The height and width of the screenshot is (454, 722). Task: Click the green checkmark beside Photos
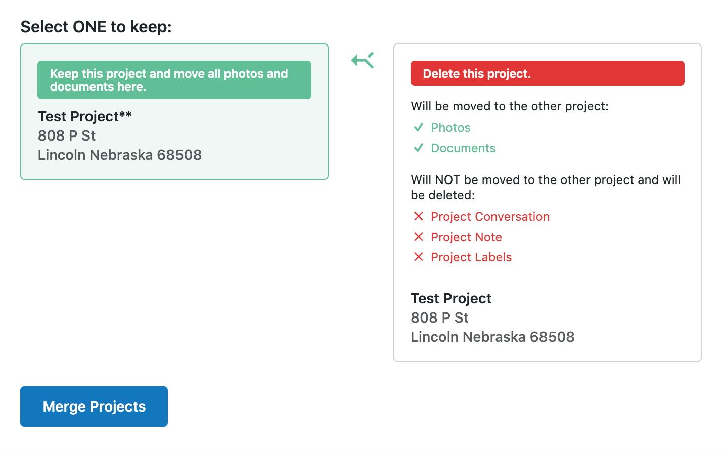[418, 127]
